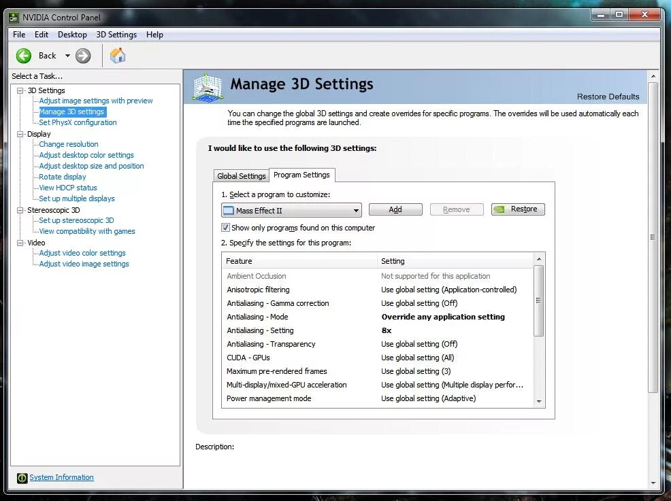Open the File menu
The width and height of the screenshot is (671, 501).
(x=19, y=35)
